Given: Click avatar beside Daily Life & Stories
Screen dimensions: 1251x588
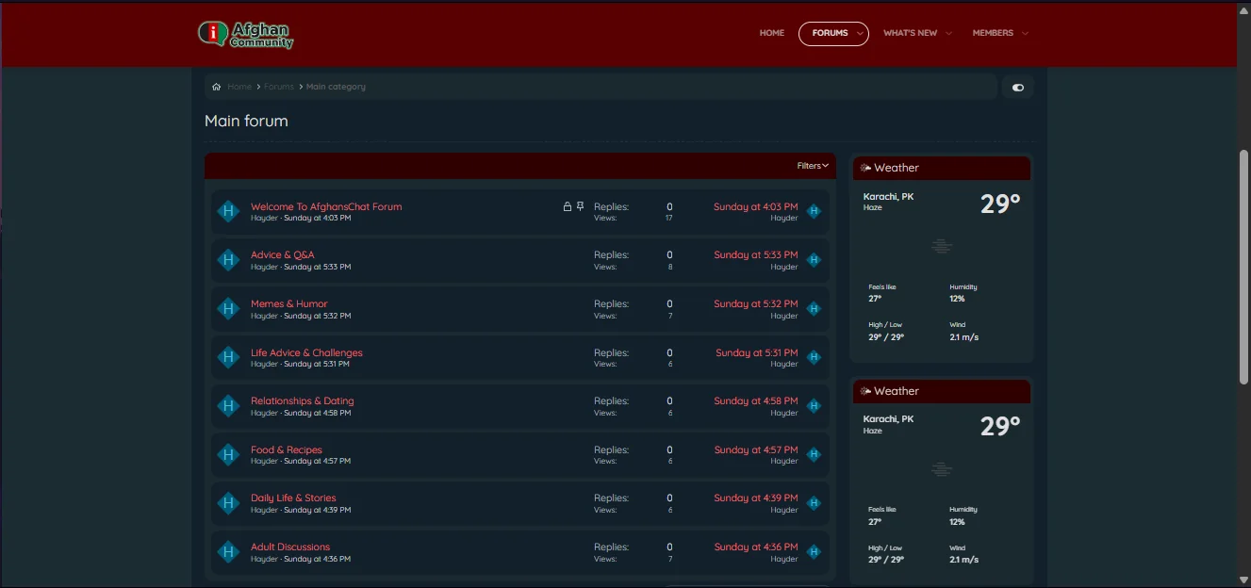Looking at the screenshot, I should coord(228,503).
